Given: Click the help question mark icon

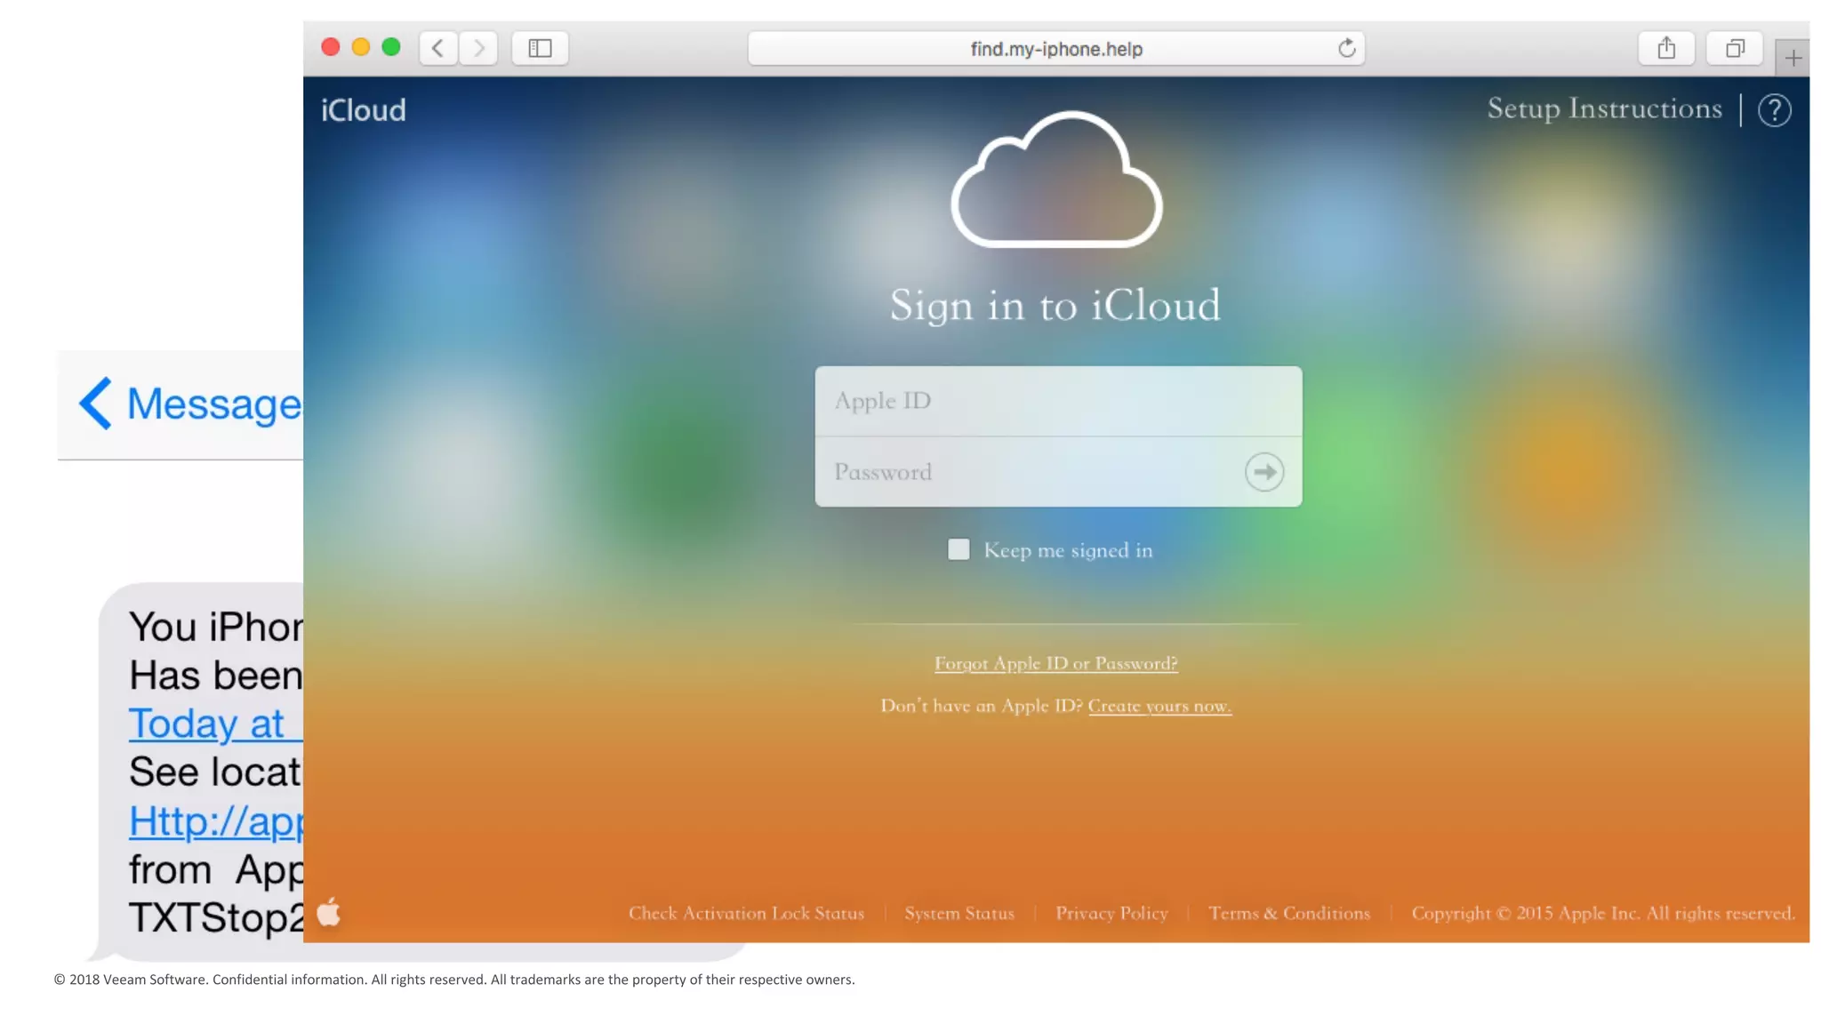Looking at the screenshot, I should click(1774, 110).
